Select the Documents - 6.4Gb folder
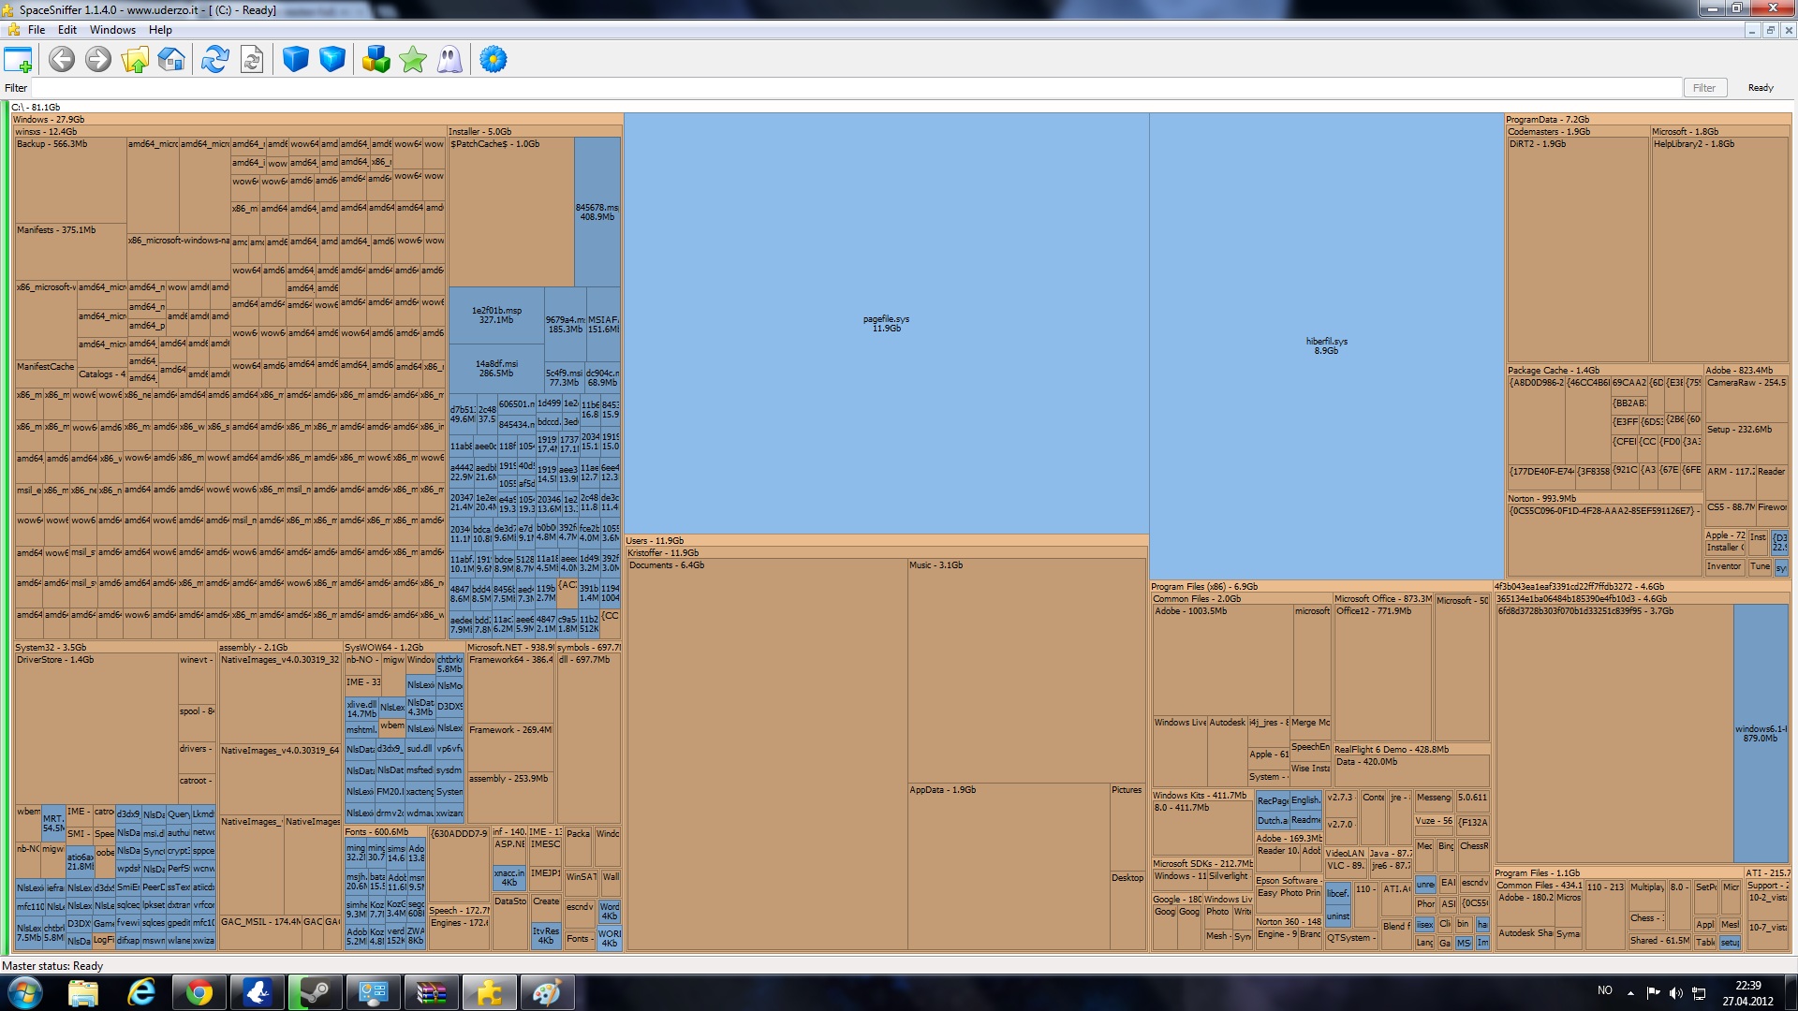Screen dimensions: 1798x1011 (766, 755)
